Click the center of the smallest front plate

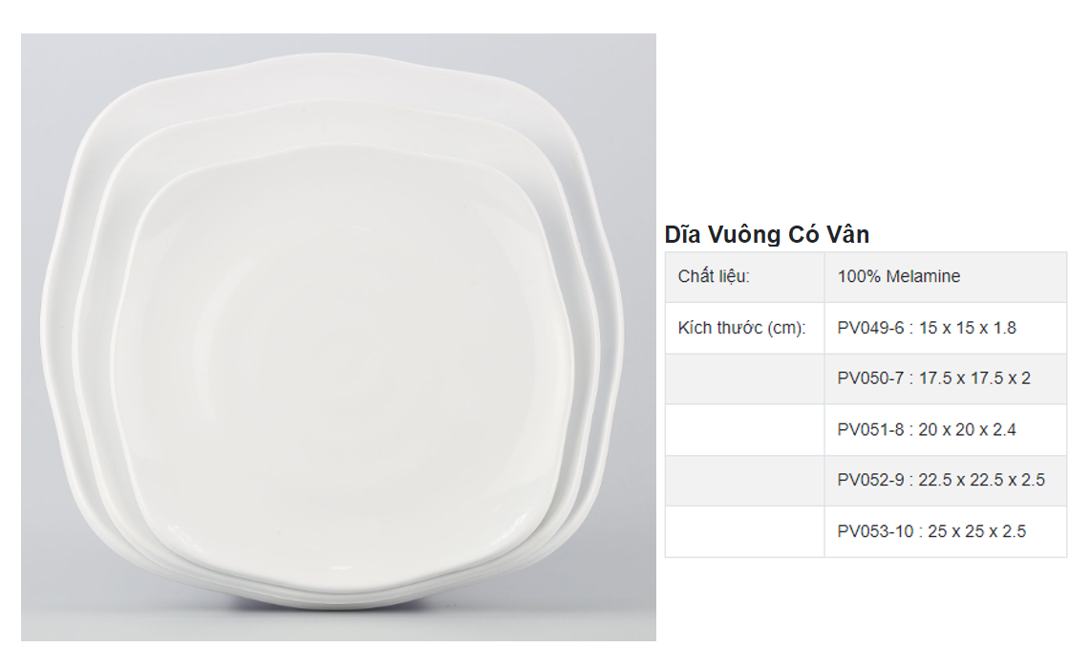(x=344, y=373)
